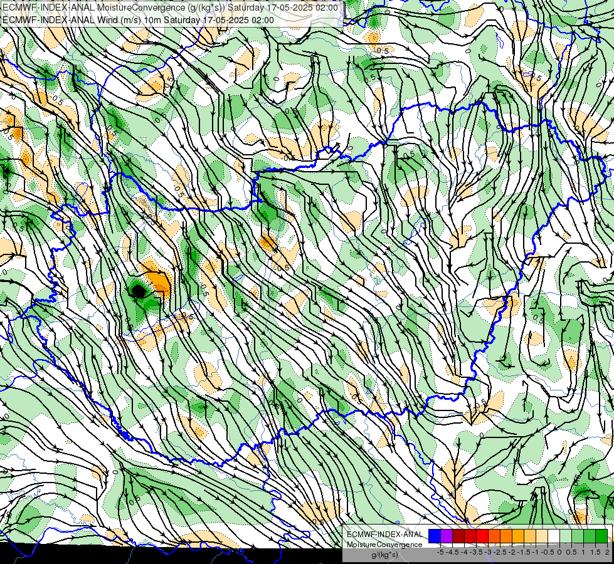This screenshot has width=614, height=564.
Task: Select amber swatch between -2 and -1.5
Action: 518,536
